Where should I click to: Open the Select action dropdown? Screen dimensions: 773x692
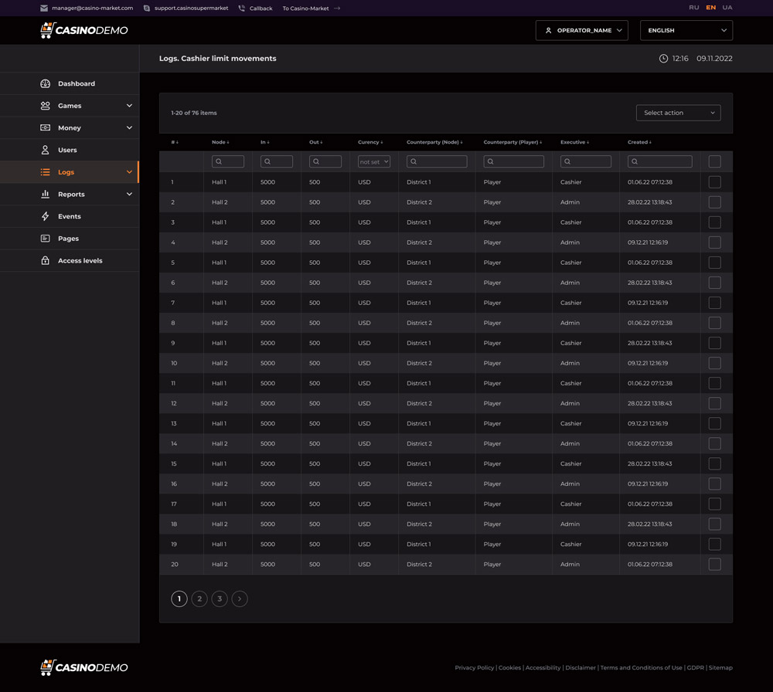[678, 113]
